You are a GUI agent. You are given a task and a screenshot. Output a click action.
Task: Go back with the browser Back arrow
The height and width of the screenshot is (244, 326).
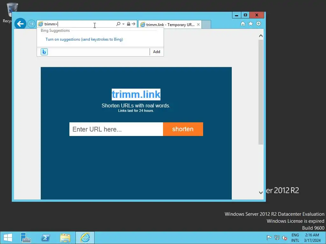20,24
